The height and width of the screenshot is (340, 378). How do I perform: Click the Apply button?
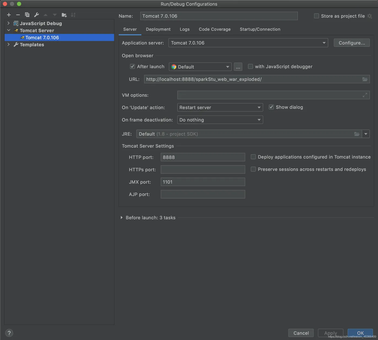pos(330,333)
